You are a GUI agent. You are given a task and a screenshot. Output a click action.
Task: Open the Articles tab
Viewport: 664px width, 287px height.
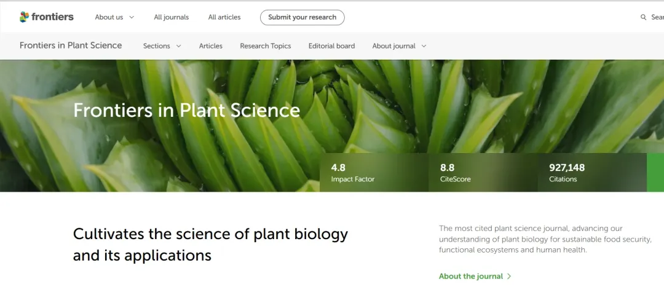coord(211,46)
